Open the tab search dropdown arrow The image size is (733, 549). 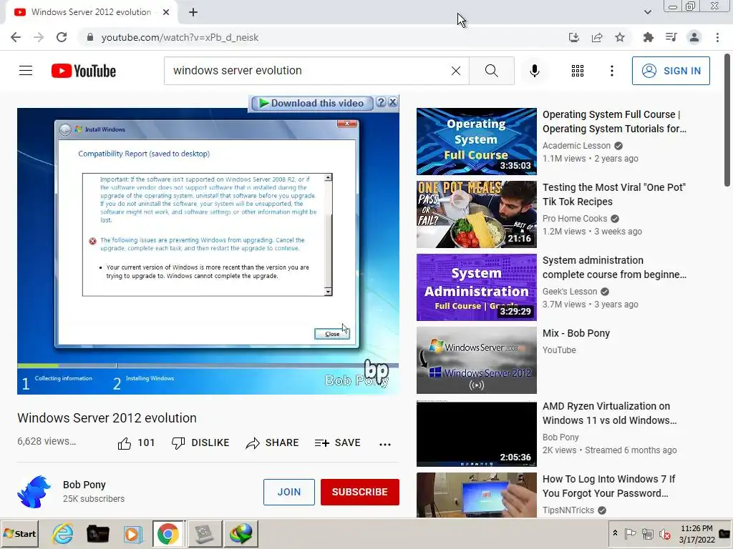[647, 12]
